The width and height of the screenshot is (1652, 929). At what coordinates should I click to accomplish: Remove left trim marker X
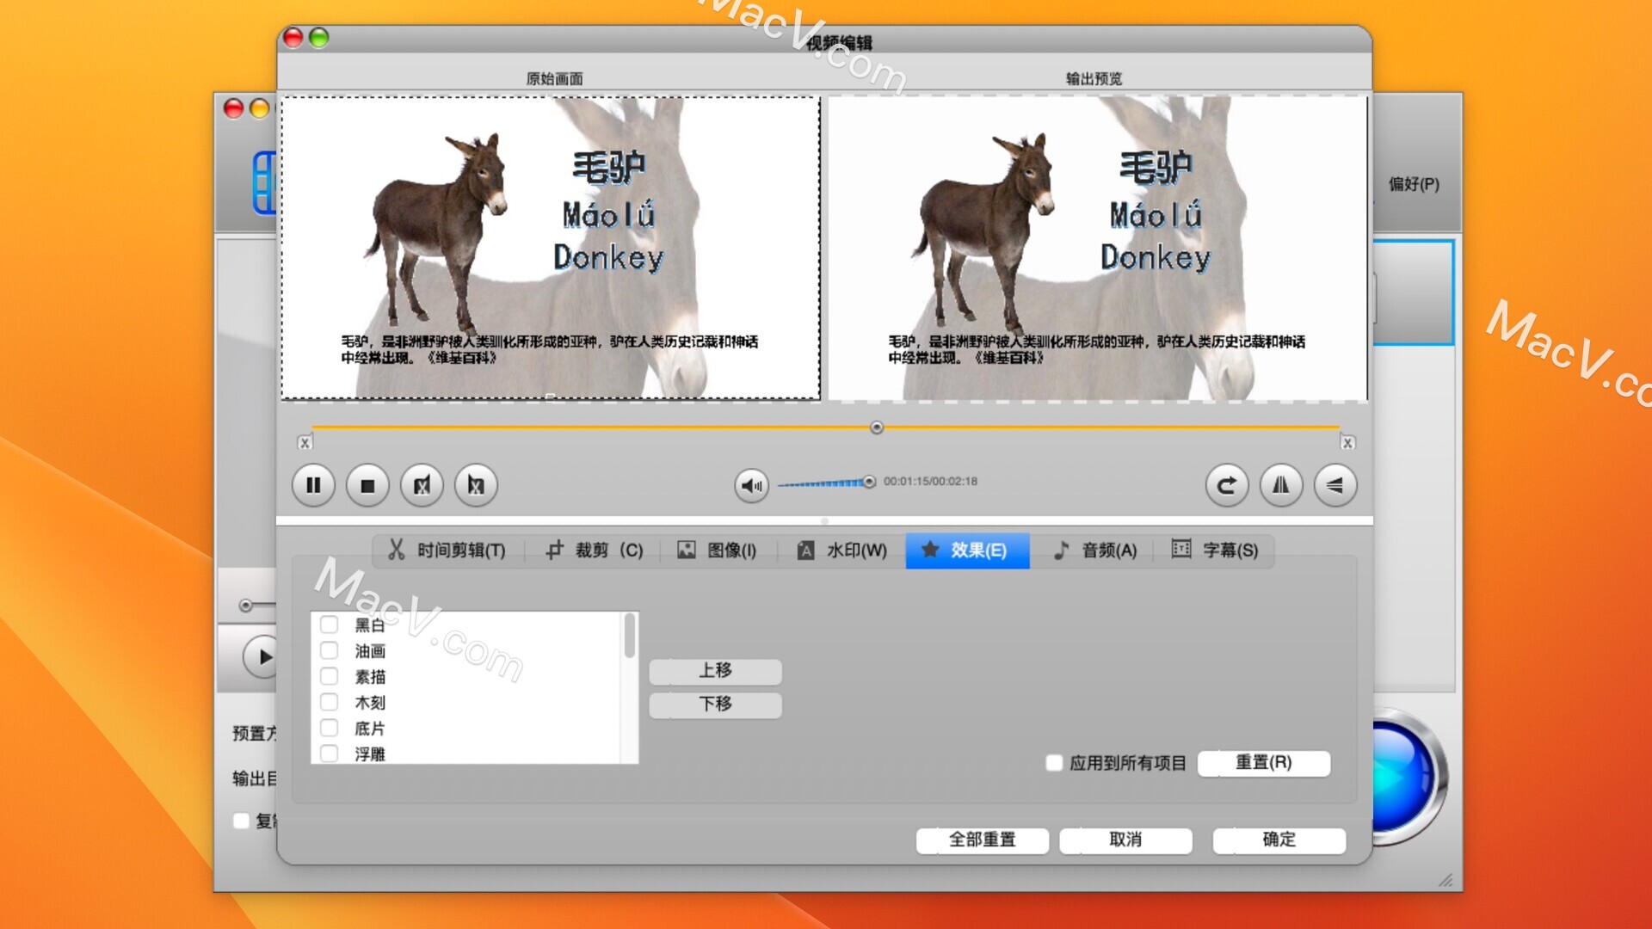[305, 443]
